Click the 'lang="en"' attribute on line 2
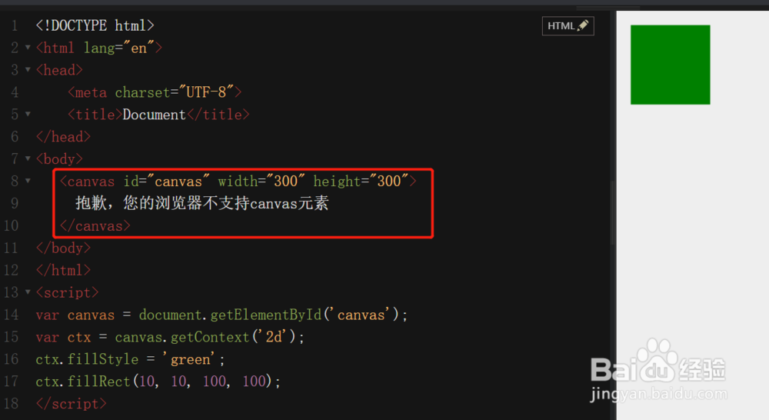This screenshot has width=769, height=420. coord(118,48)
